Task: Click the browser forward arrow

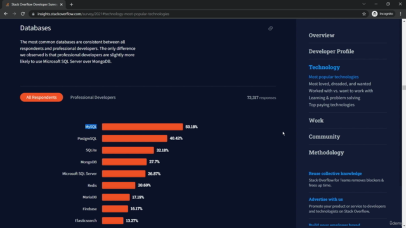Action: click(14, 14)
